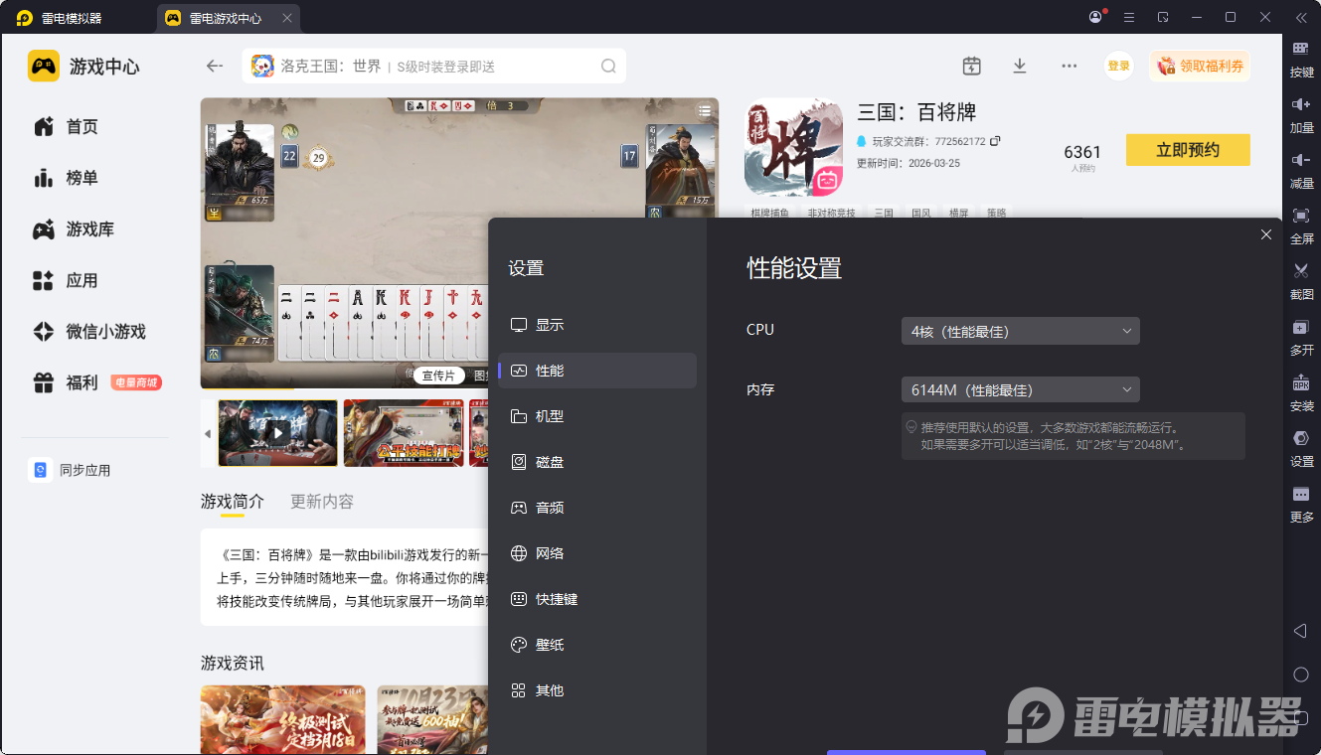Open the 终极测试 news thumbnail

coord(283,720)
